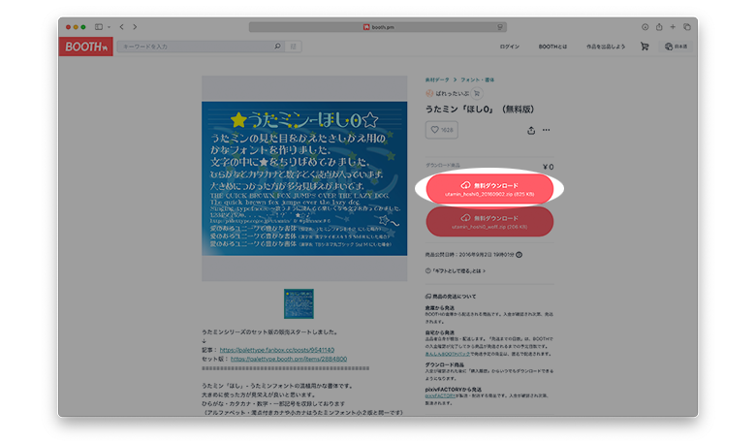The image size is (756, 441).
Task: Open the shopping cart icon in header
Action: point(645,47)
